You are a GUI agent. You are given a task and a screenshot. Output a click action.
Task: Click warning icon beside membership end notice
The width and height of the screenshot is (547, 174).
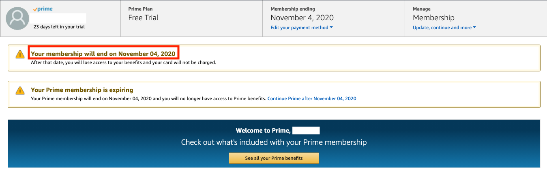point(20,54)
